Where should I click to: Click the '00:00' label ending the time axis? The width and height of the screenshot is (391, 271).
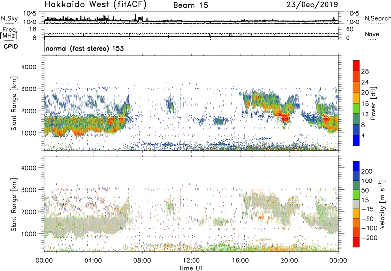(x=338, y=261)
